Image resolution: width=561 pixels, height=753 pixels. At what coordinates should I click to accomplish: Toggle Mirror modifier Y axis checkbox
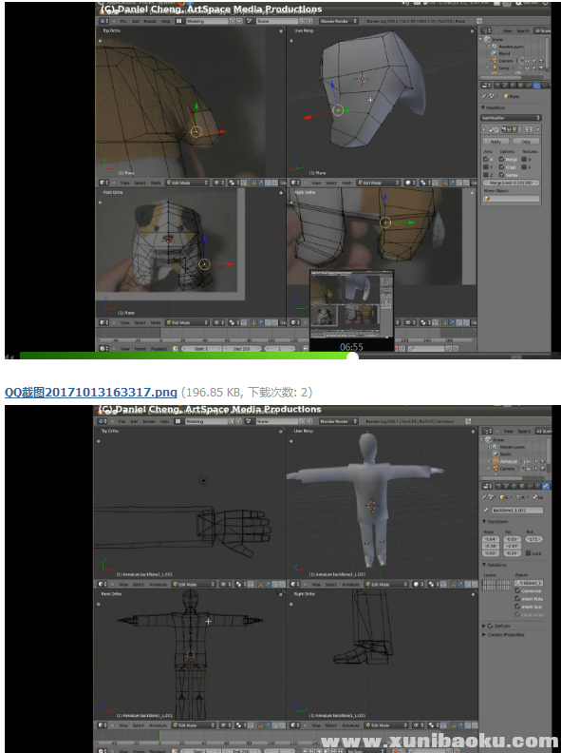click(486, 167)
